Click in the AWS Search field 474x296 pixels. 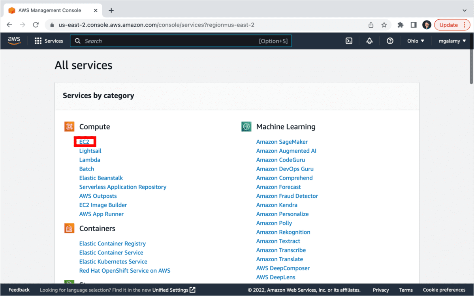pos(181,41)
